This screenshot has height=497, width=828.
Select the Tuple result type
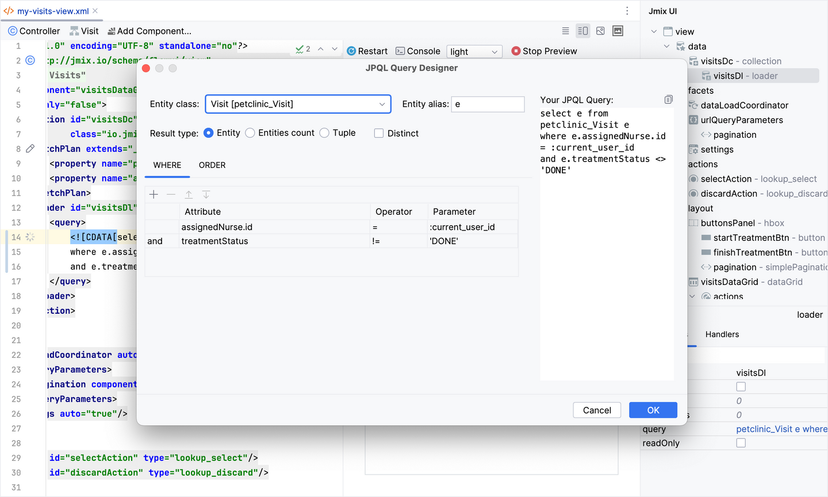point(338,133)
